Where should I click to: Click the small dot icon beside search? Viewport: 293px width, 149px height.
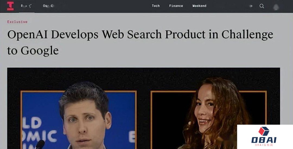[x=251, y=6]
